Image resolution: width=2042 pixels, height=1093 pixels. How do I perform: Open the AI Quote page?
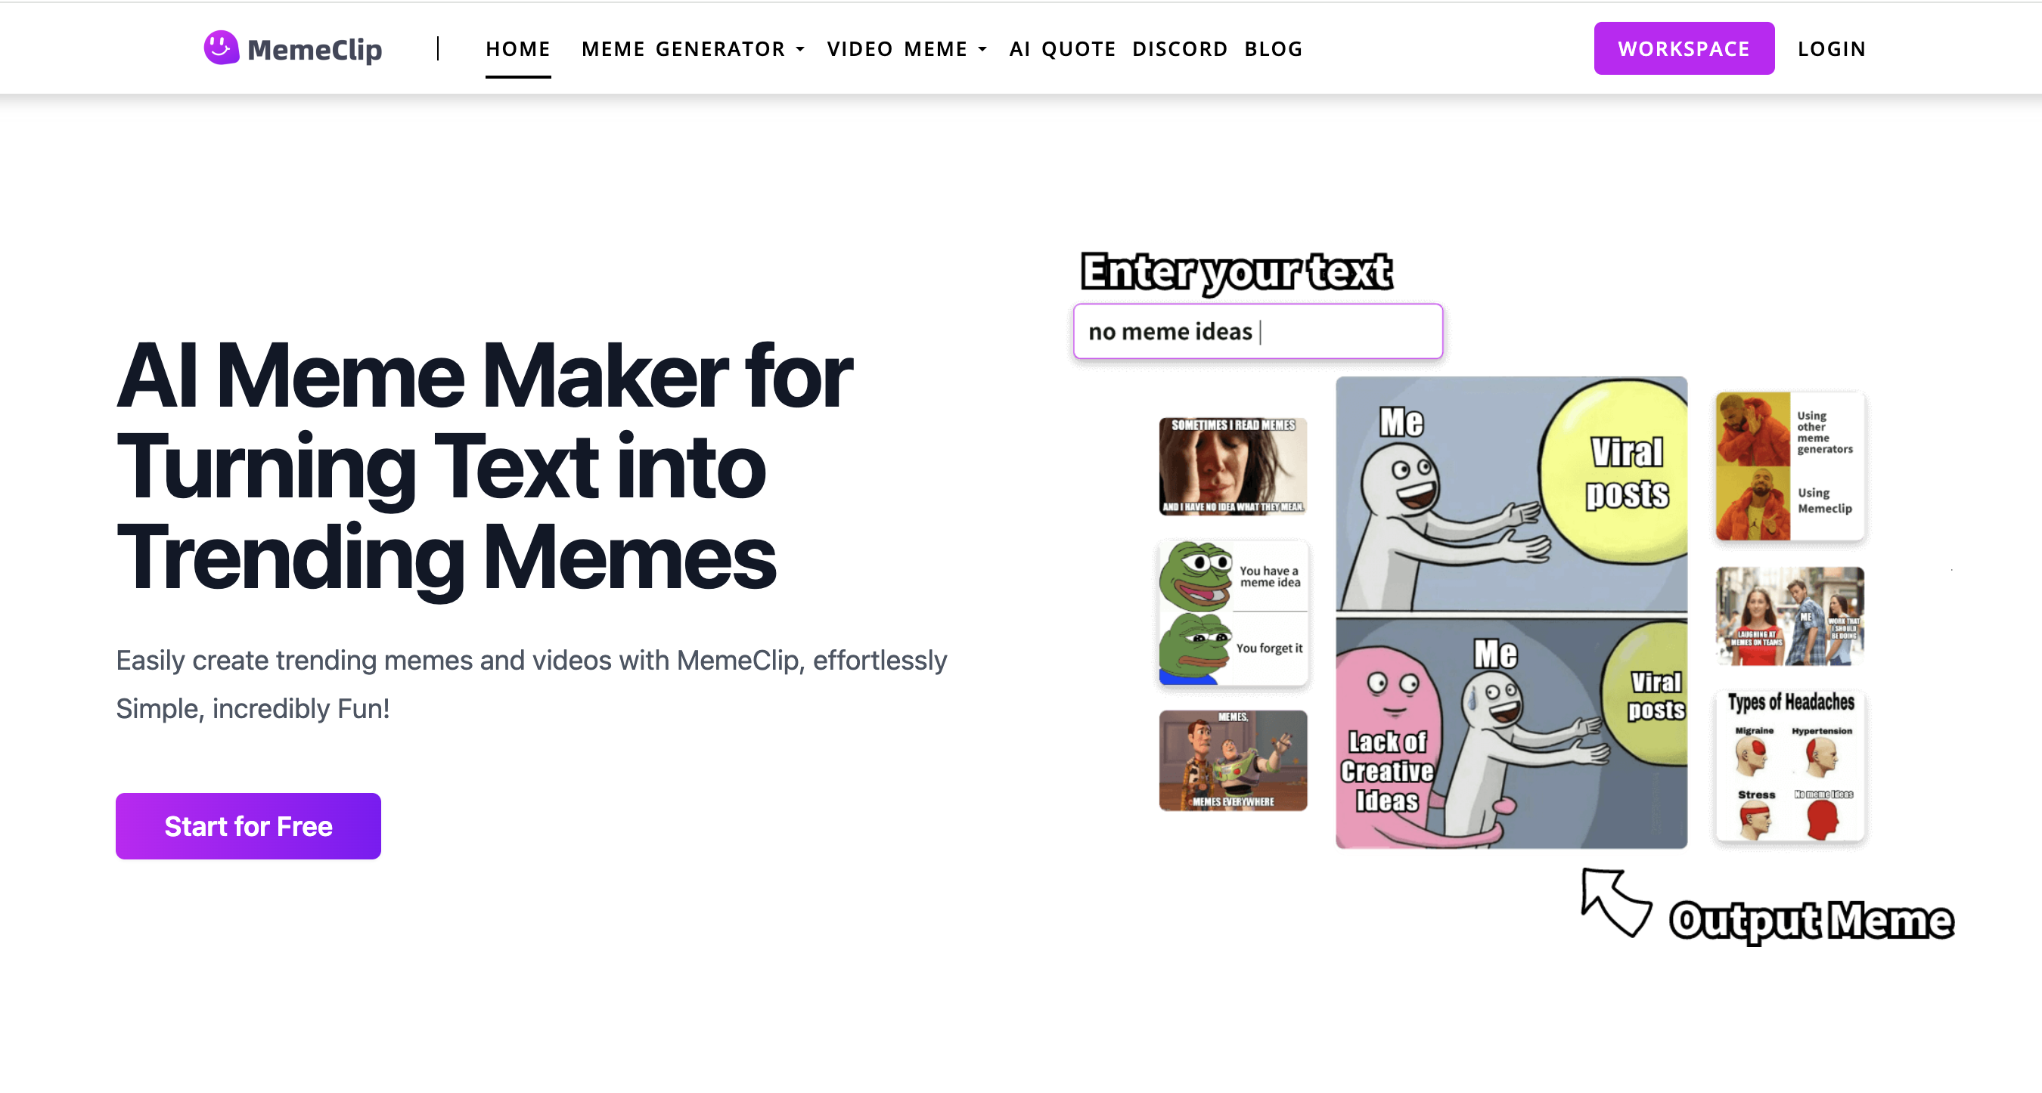pos(1063,49)
